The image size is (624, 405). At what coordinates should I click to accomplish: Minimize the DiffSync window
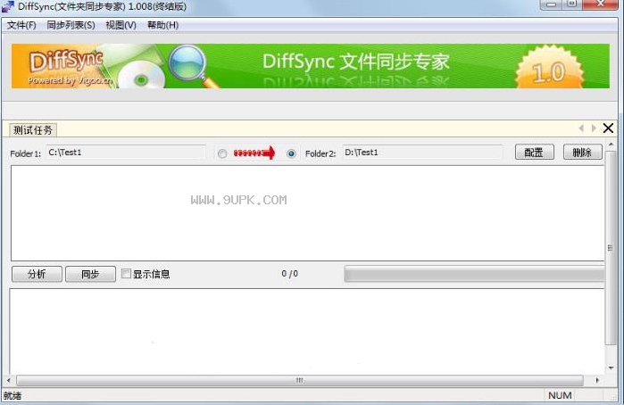[551, 4]
